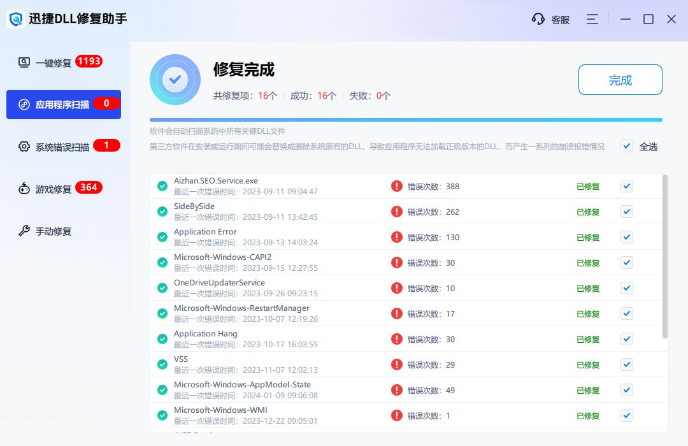The image size is (688, 446).
Task: Click the green status icon for Aizhan.SEO.Service.exe
Action: click(x=162, y=186)
